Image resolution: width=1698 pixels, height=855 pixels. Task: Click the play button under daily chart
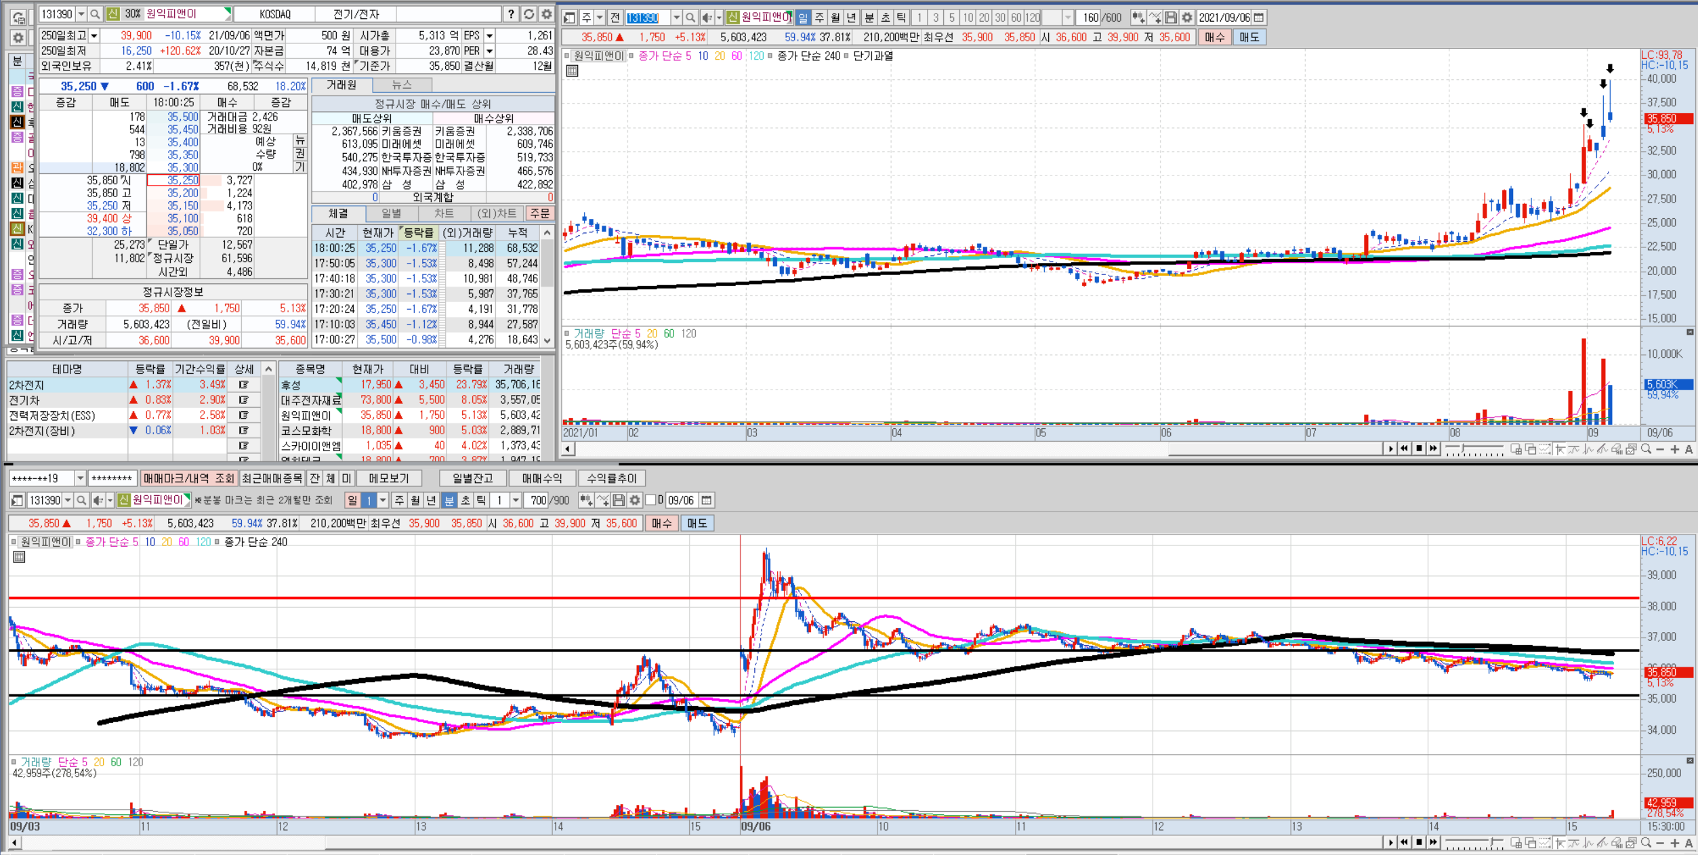pos(1390,449)
